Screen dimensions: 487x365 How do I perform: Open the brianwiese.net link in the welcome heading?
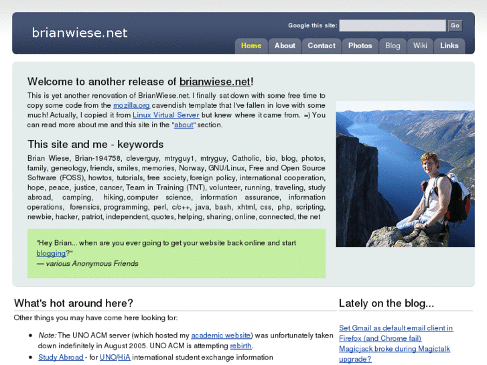(x=215, y=82)
